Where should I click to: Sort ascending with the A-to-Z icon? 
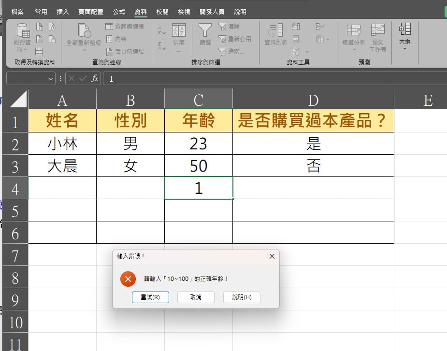coord(162,30)
